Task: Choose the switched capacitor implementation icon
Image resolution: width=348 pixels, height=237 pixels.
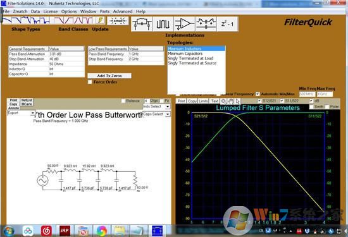Action: coord(206,24)
